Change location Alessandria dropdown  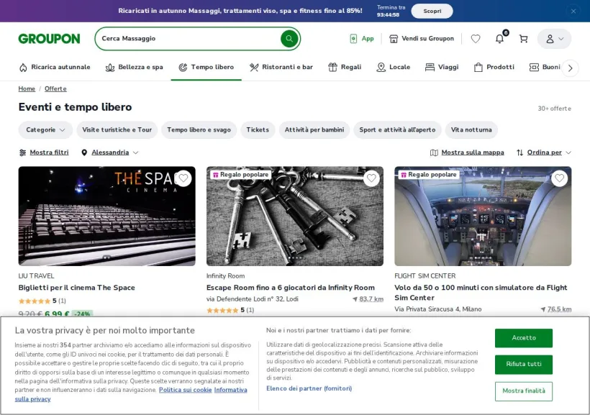click(110, 152)
